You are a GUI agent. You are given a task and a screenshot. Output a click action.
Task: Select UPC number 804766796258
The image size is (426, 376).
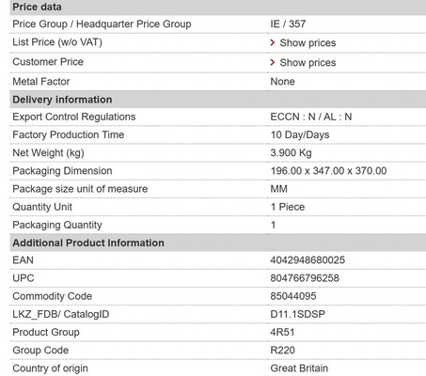pyautogui.click(x=305, y=278)
